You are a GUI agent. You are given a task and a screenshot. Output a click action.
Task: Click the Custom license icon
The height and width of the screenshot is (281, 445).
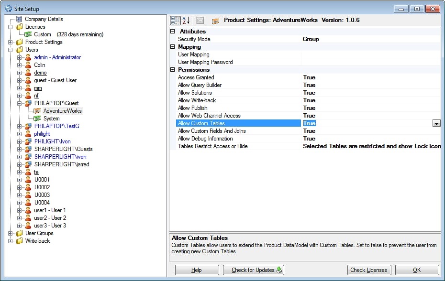(x=28, y=34)
